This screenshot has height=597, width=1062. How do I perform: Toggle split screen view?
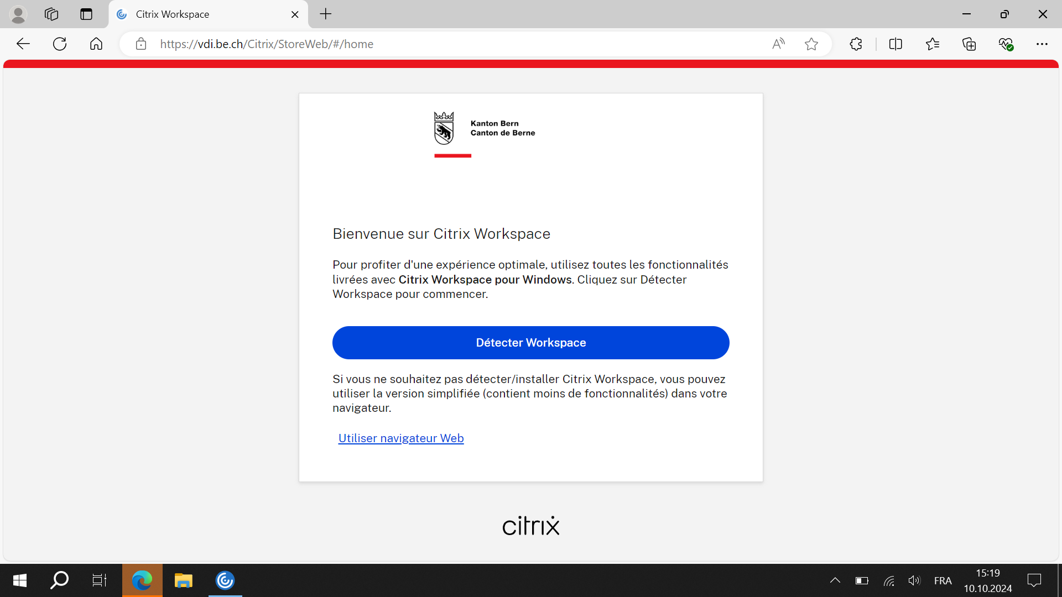tap(896, 44)
